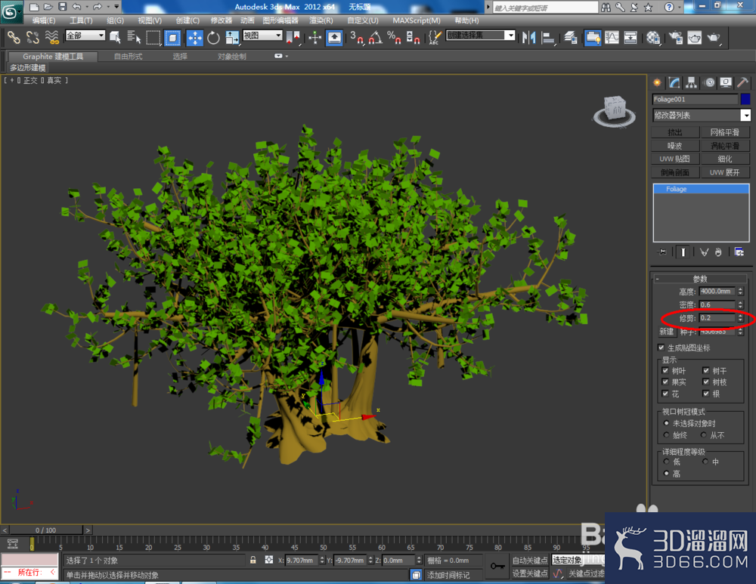
Task: Toggle the Angle Snap icon
Action: click(376, 37)
